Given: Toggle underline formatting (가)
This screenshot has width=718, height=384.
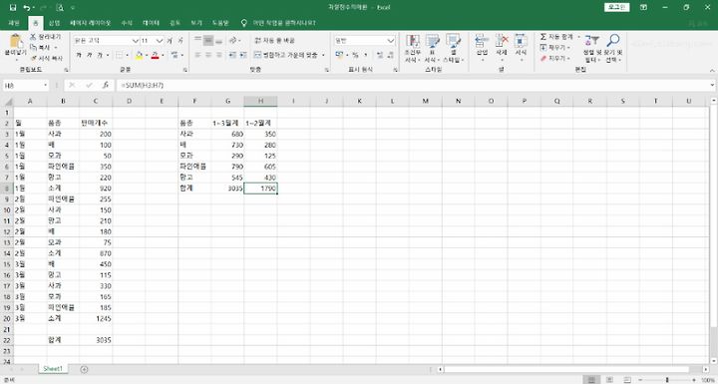Looking at the screenshot, I should pos(100,55).
